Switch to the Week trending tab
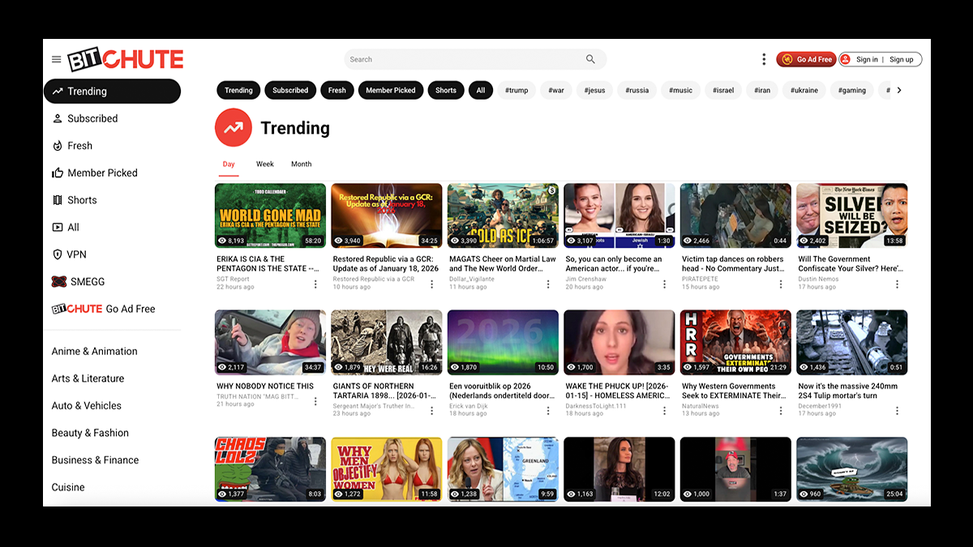The height and width of the screenshot is (547, 973). click(265, 164)
